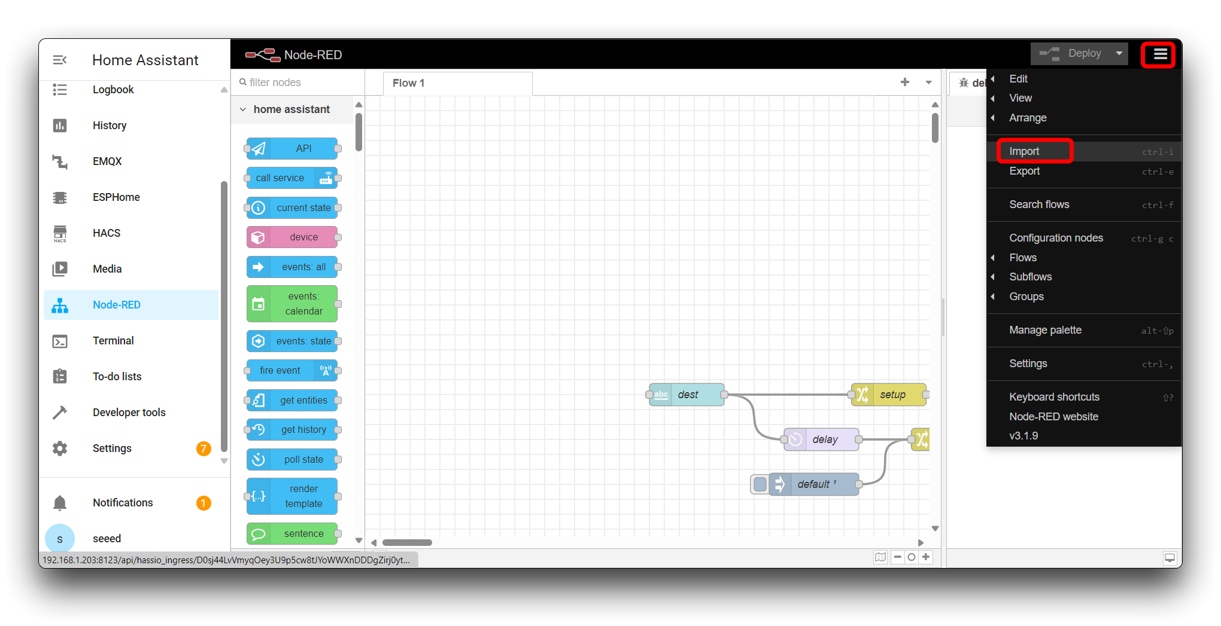
Task: Collapse the Home Assistant sidebar menu icon
Action: coord(59,60)
